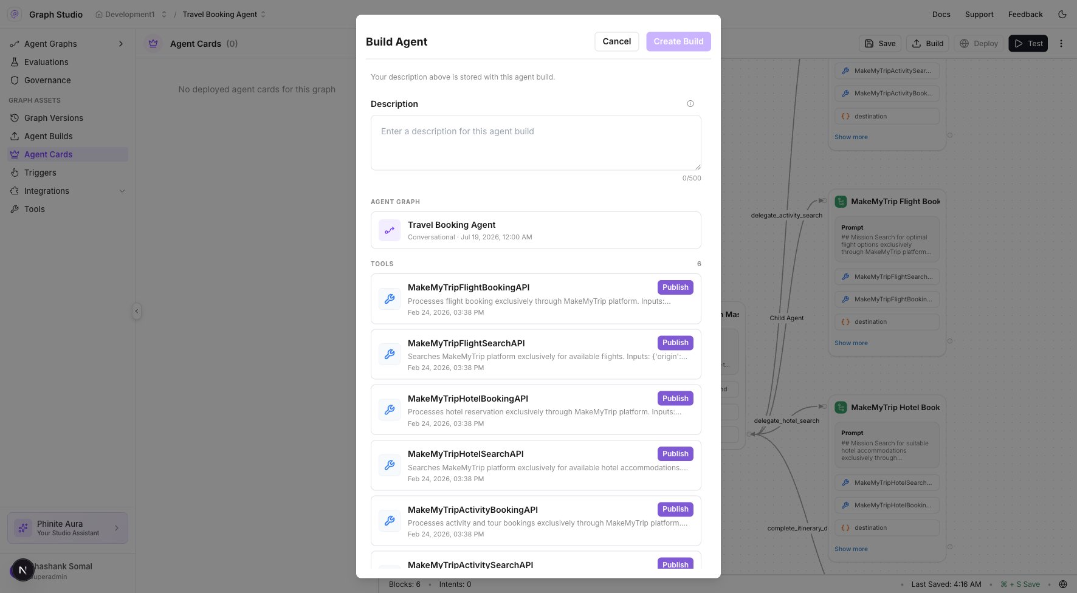The image size is (1077, 593).
Task: Click the destination variable in the Flight Book node
Action: click(x=887, y=322)
